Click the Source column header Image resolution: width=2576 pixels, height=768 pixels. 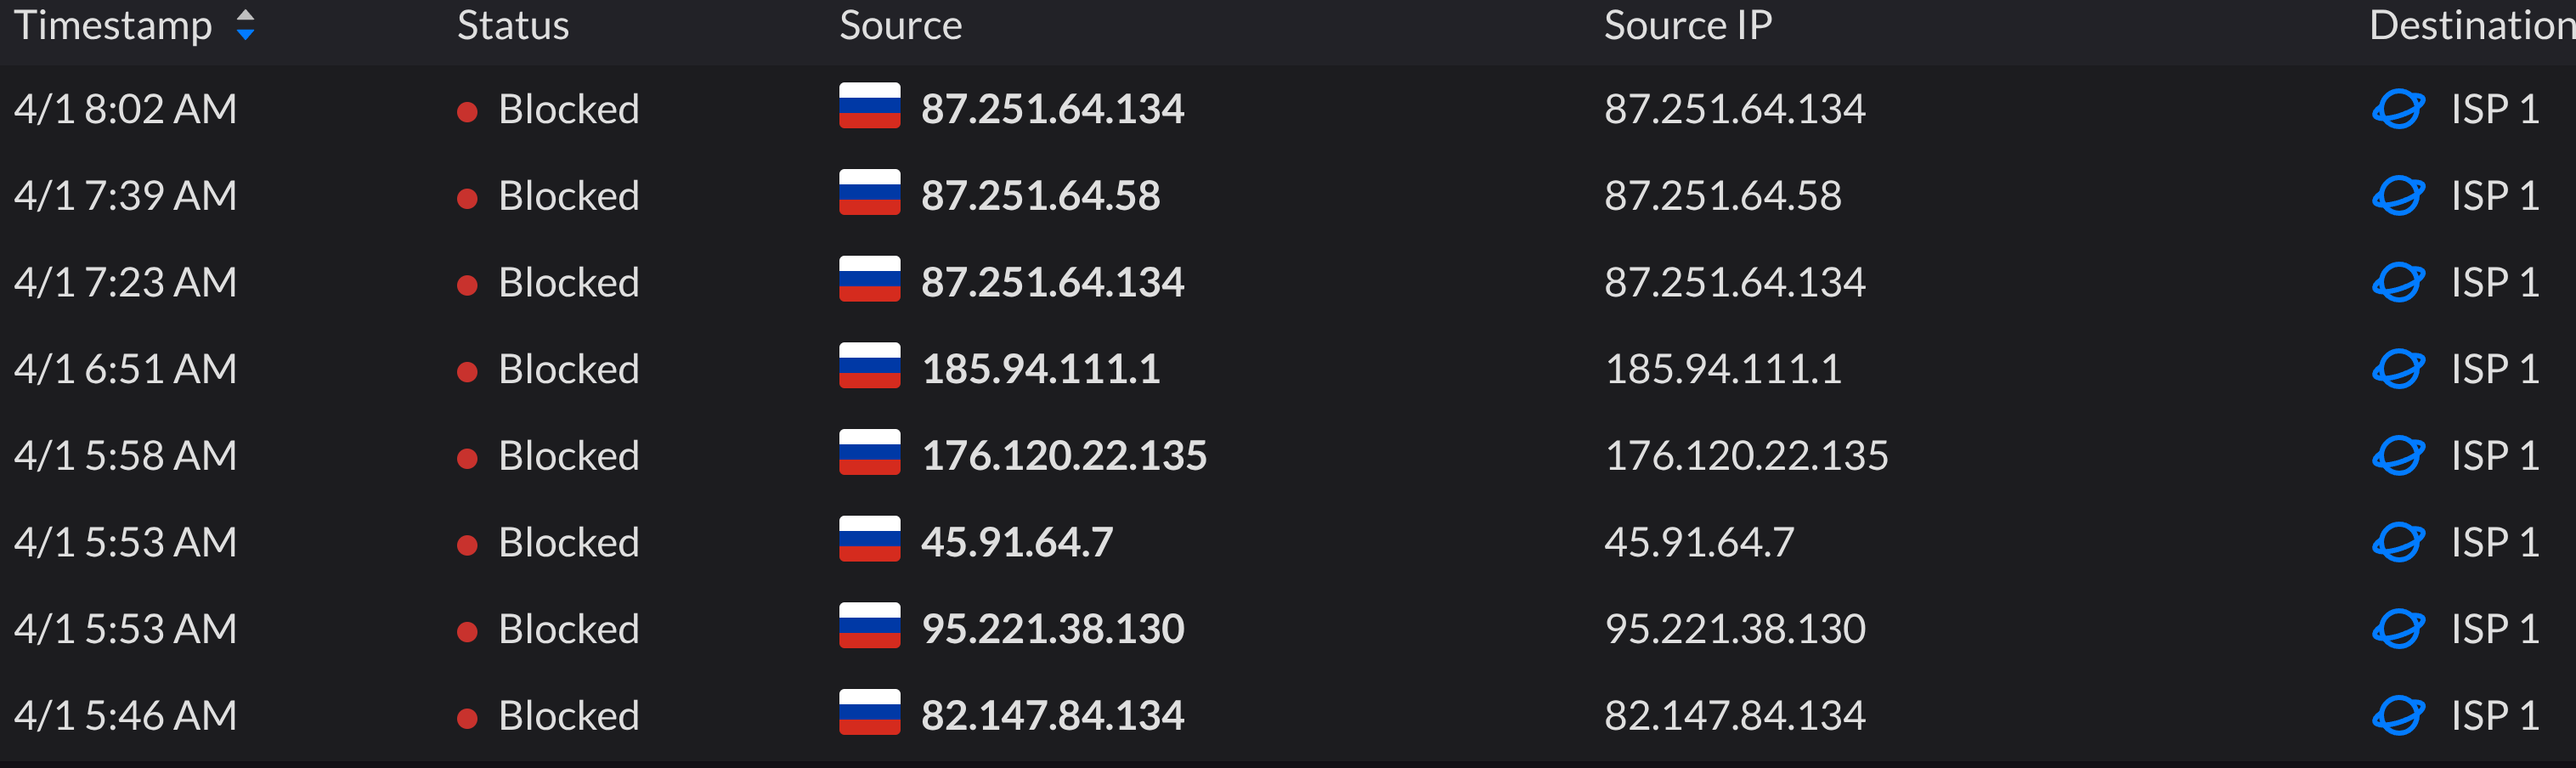[900, 25]
